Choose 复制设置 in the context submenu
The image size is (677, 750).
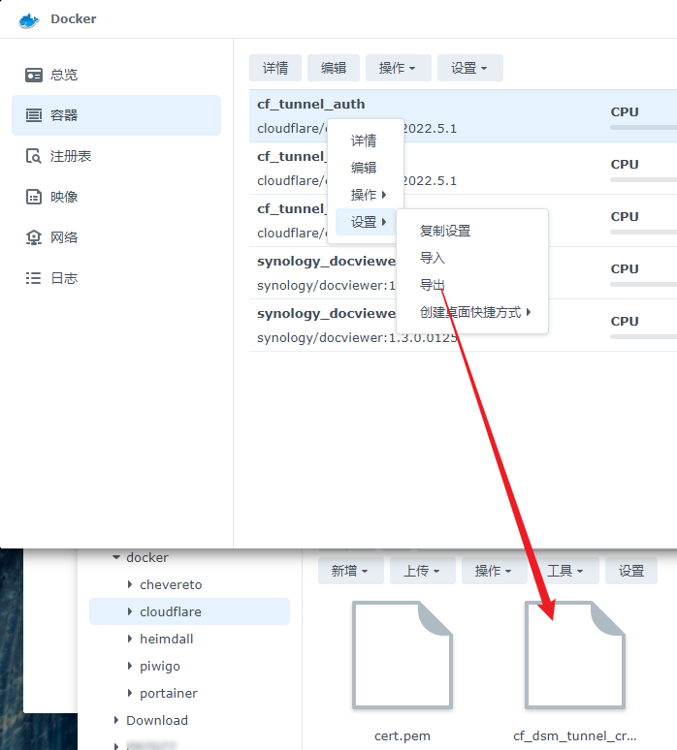coord(444,231)
